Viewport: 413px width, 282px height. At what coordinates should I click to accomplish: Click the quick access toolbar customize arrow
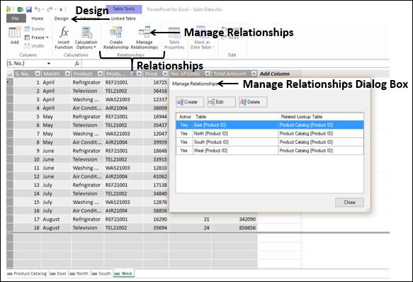[61, 10]
